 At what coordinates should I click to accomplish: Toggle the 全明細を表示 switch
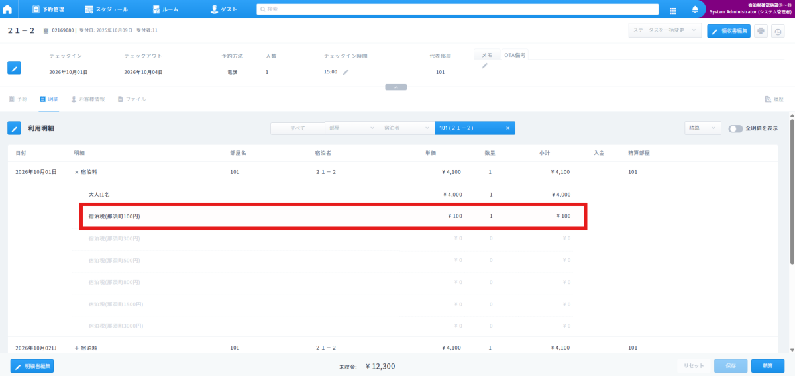735,128
